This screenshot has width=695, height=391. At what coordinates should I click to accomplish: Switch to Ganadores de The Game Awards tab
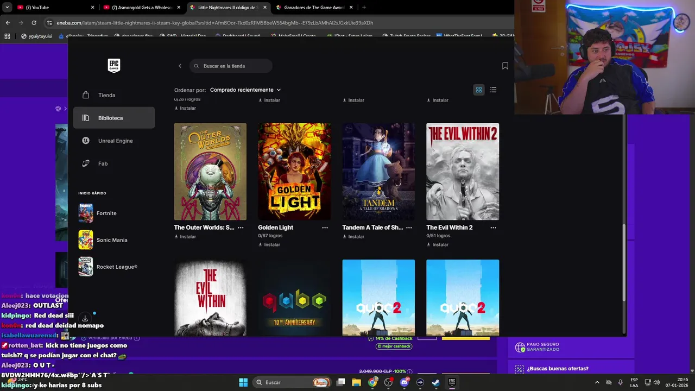[314, 8]
